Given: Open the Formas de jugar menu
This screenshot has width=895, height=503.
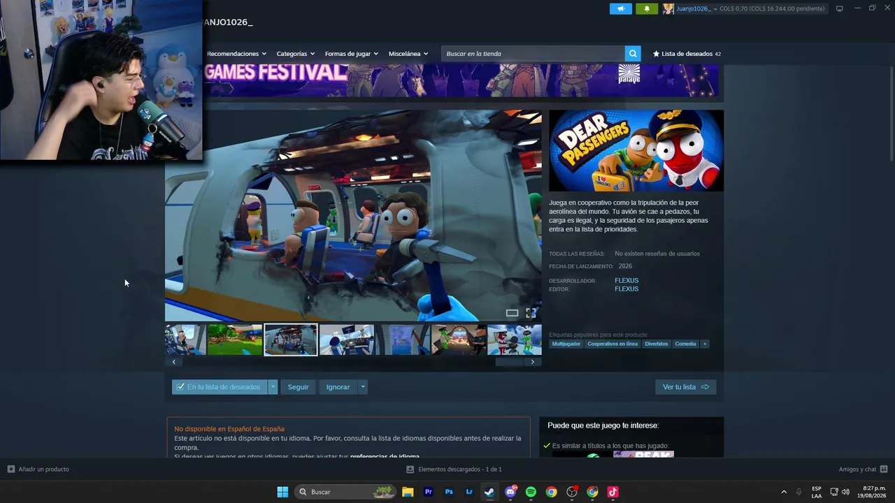Looking at the screenshot, I should tap(351, 54).
